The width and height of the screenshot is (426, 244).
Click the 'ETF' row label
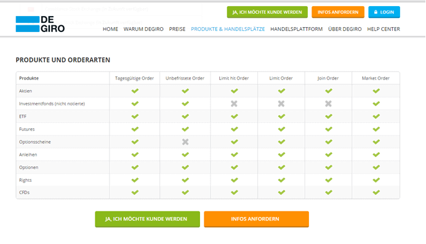[23, 116]
